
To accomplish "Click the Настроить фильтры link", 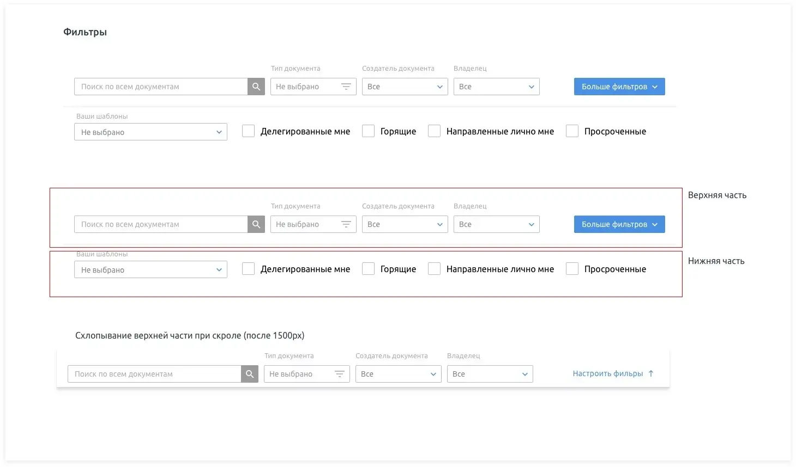I will coord(613,373).
